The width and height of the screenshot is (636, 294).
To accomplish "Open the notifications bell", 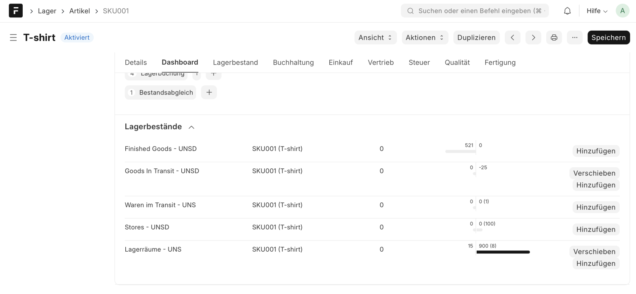I will (567, 11).
